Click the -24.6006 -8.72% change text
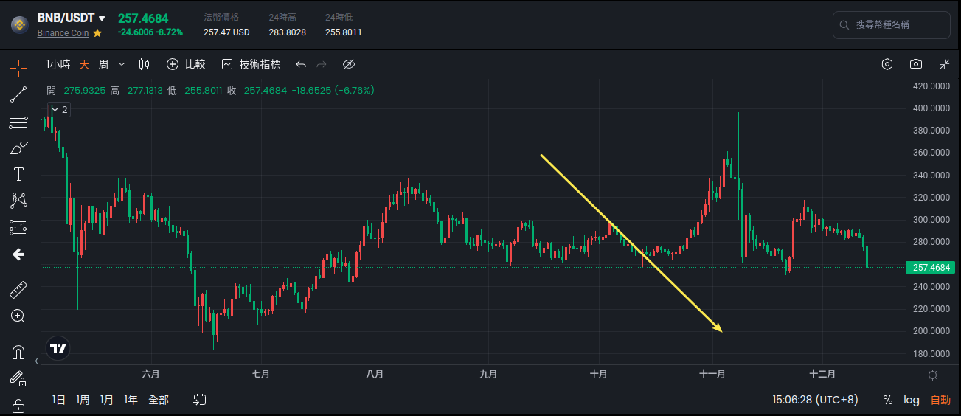Viewport: 961px width, 416px height. point(150,32)
